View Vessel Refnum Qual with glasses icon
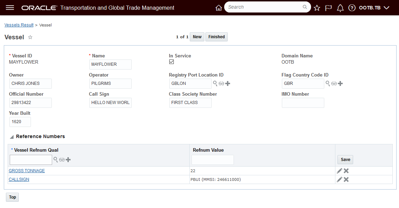 (62, 160)
